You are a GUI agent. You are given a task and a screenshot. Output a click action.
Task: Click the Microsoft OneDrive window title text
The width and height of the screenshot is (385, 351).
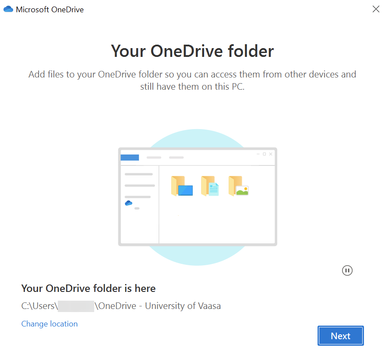(x=49, y=9)
